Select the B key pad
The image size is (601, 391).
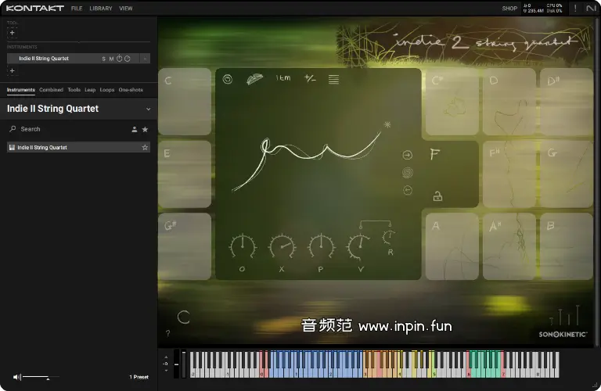[567, 246]
